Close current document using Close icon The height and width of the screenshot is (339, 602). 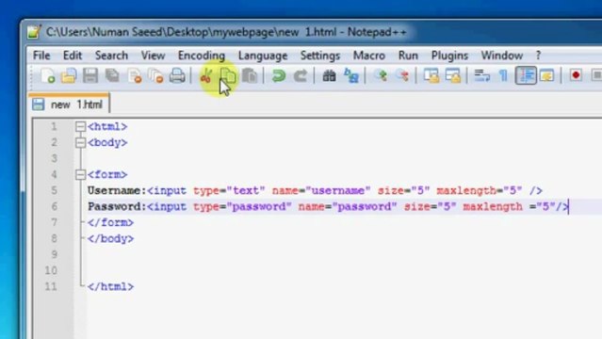135,75
